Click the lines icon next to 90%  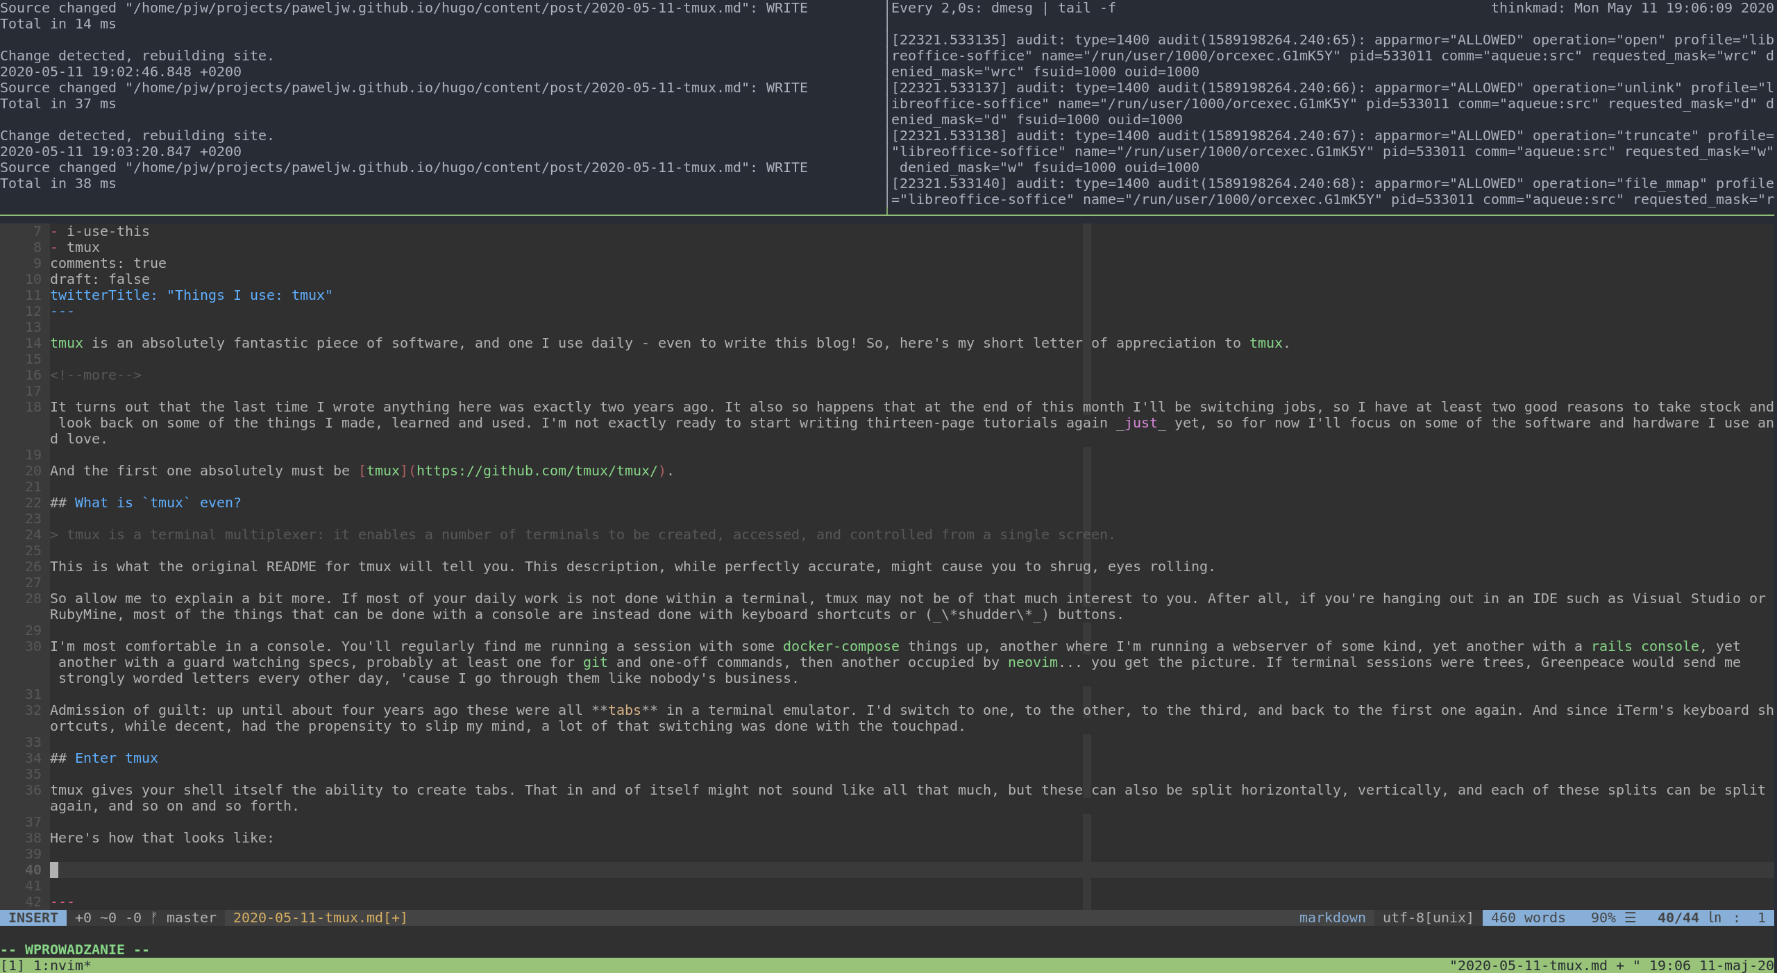(x=1631, y=917)
